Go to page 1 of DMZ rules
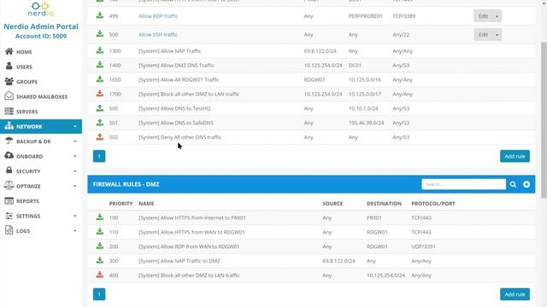Viewport: 547px width, 307px height. point(99,294)
